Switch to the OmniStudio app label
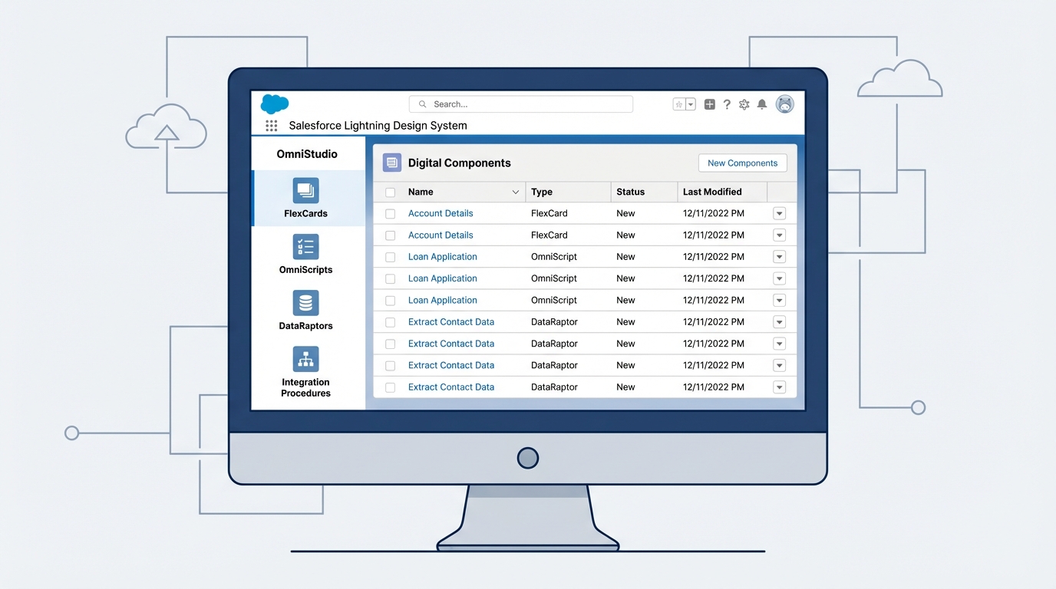This screenshot has height=589, width=1056. 308,153
